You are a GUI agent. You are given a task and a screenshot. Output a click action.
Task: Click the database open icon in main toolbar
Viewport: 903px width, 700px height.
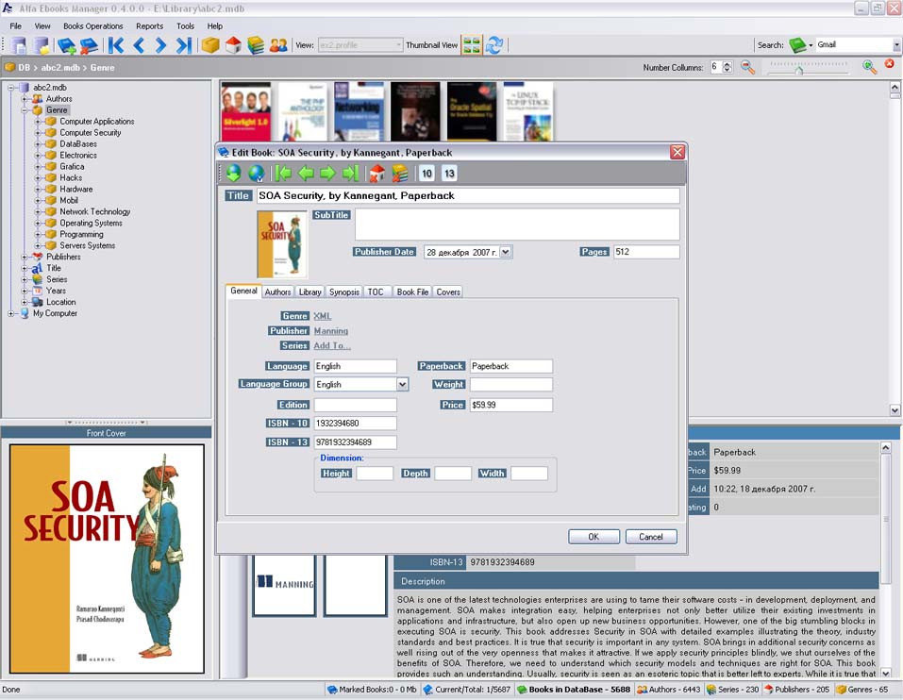19,45
